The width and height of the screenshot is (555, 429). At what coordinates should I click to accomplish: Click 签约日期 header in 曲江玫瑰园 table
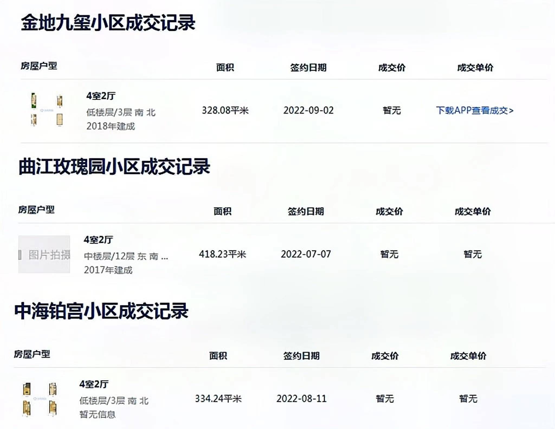tap(306, 211)
